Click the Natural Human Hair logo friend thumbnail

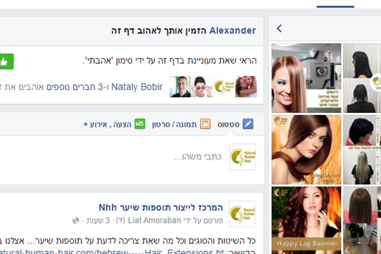pyautogui.click(x=224, y=86)
